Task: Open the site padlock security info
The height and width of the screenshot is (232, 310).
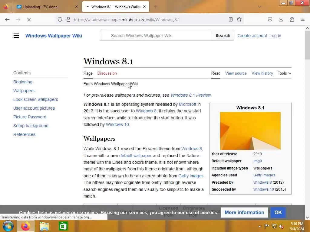Action: click(68, 20)
